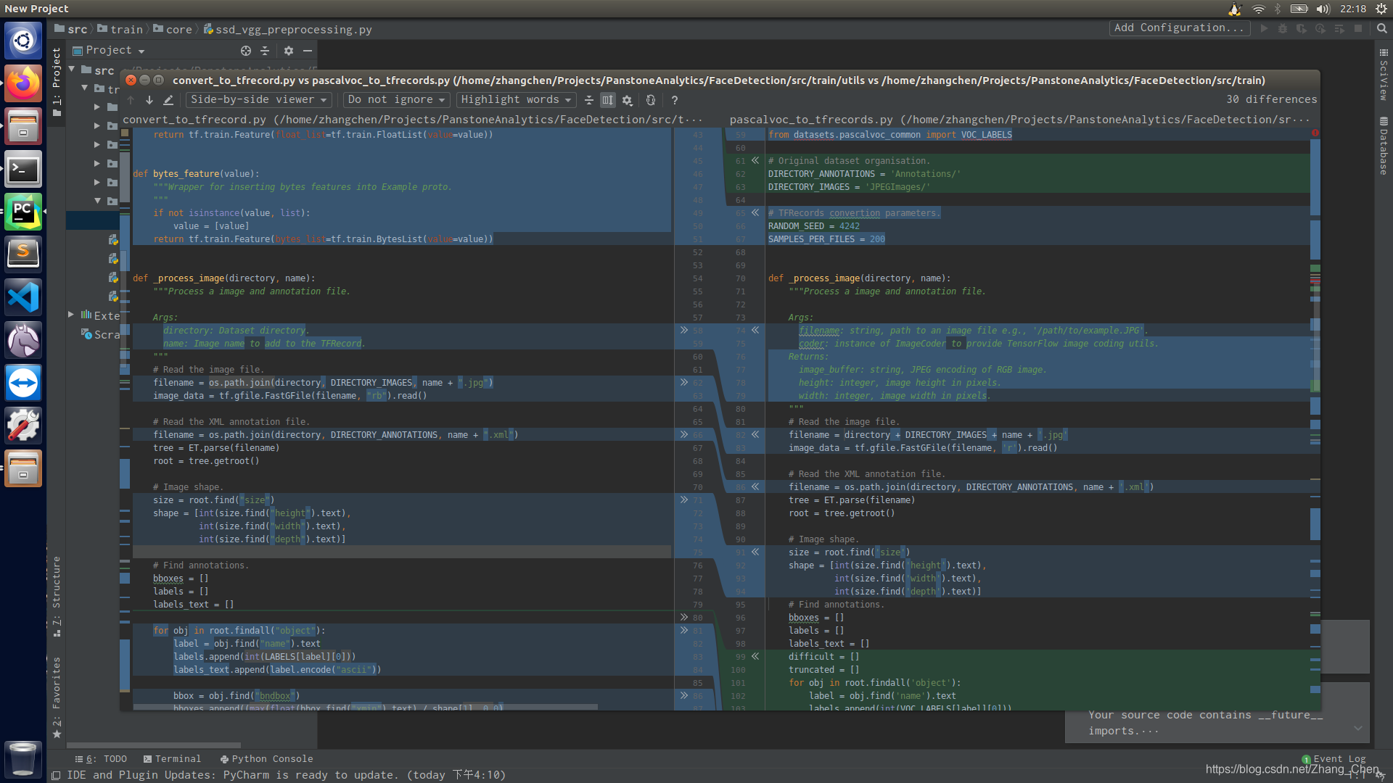Toggle synchronize scrolling button

[608, 100]
